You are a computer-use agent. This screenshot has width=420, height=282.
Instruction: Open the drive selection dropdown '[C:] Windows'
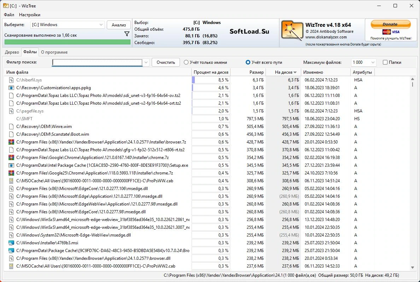coord(67,25)
